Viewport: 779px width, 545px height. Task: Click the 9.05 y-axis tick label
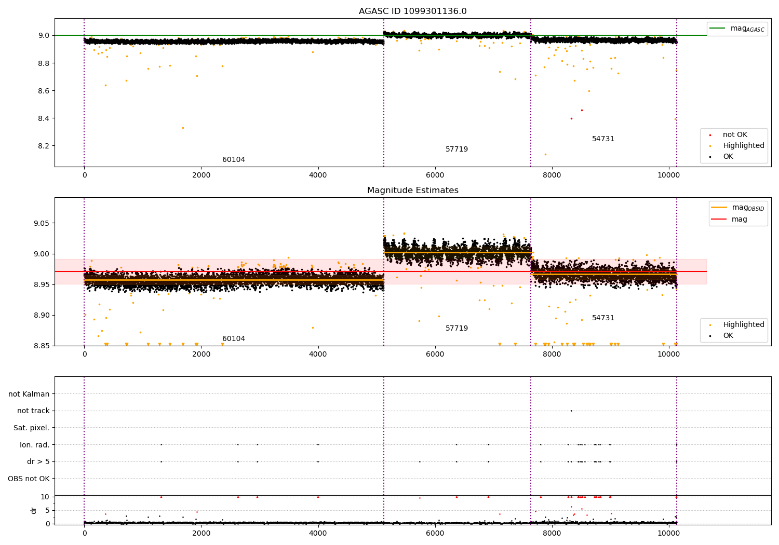click(x=42, y=223)
